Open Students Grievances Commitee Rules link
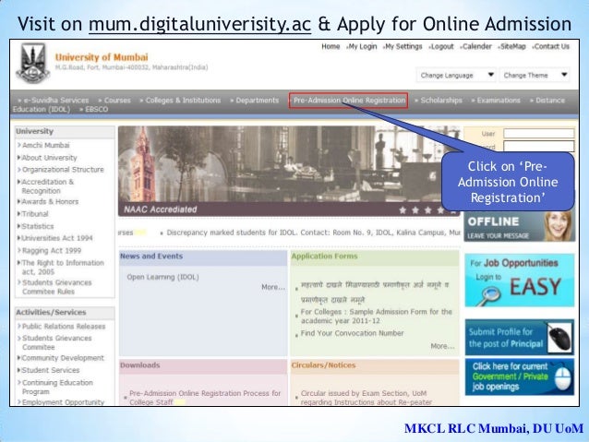The image size is (589, 442). tap(54, 287)
